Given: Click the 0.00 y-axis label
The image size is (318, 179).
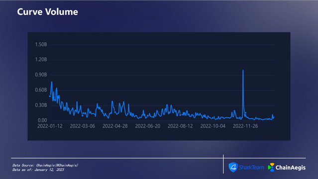Looking at the screenshot, I should point(42,120).
